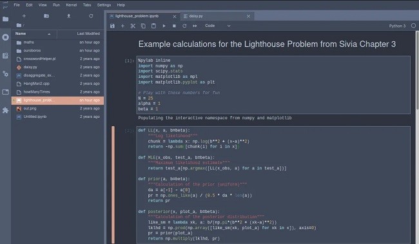Select the maths folder
Viewport: 419px width, 244px height.
click(57, 42)
